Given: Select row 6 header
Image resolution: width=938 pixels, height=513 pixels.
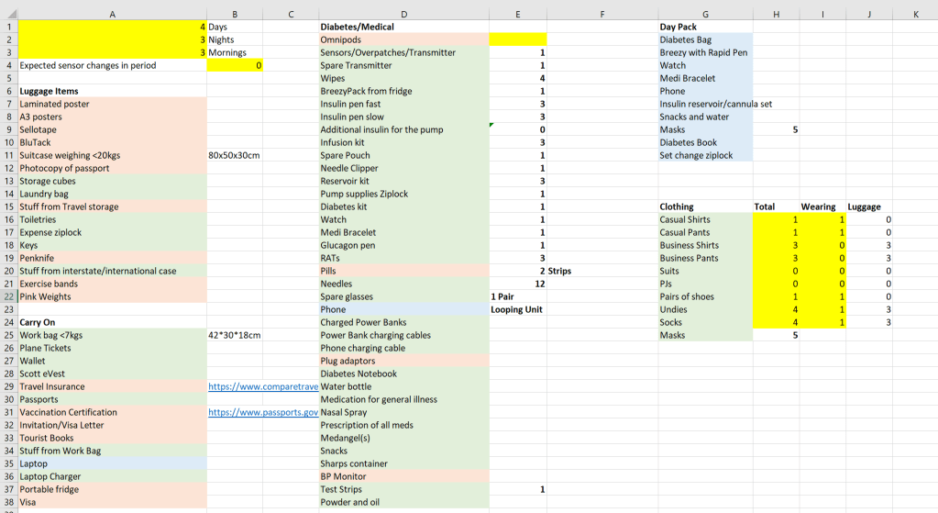Looking at the screenshot, I should click(8, 91).
